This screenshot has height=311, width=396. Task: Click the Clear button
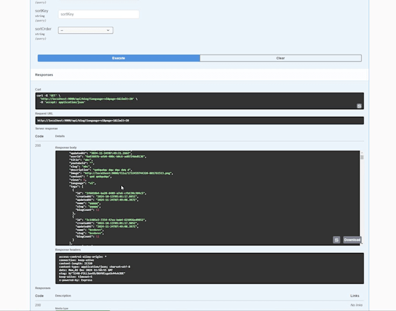[x=281, y=58]
